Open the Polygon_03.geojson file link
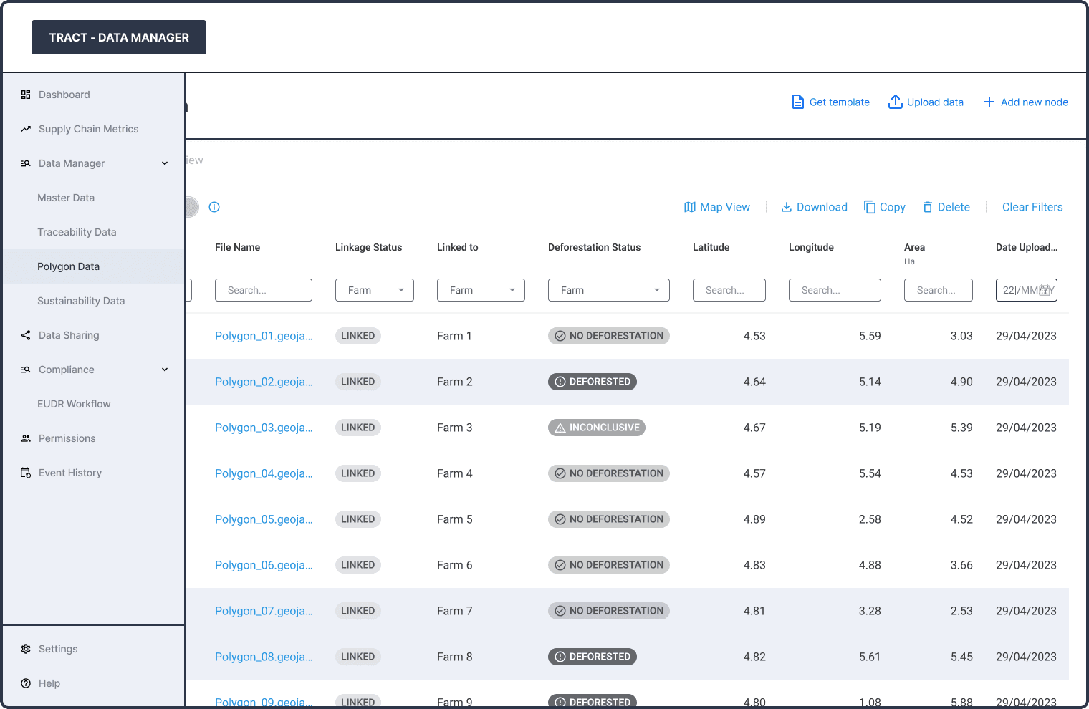The image size is (1089, 709). [x=264, y=428]
